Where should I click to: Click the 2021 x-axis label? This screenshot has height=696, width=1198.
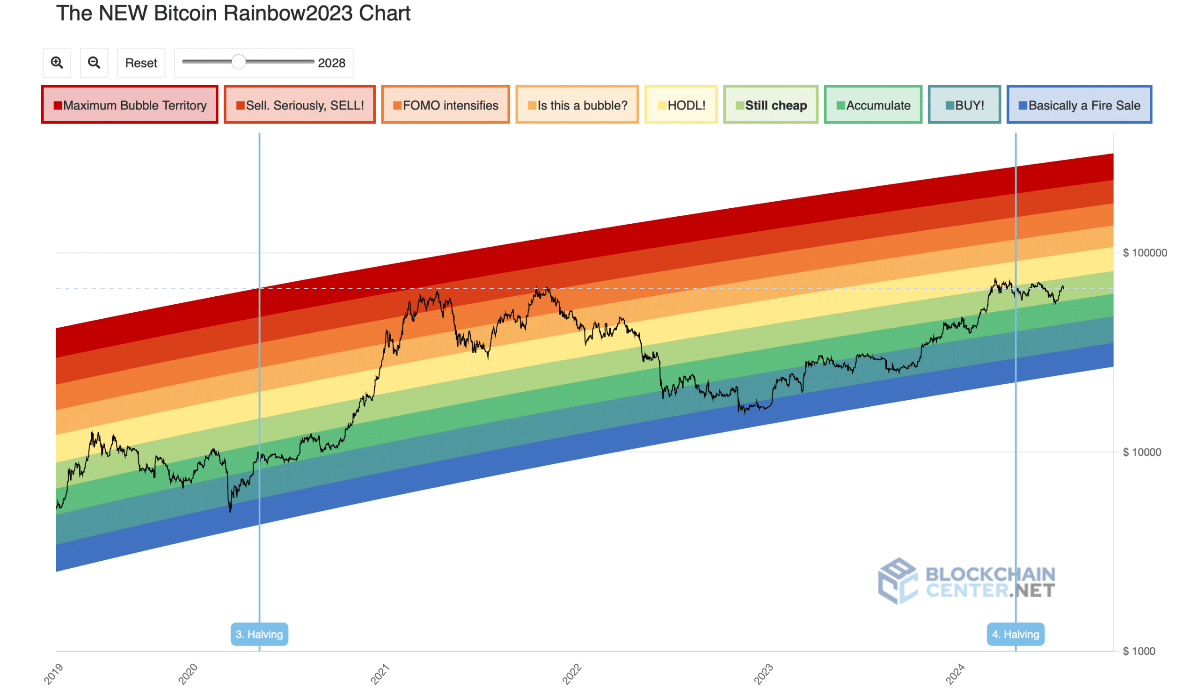point(380,674)
